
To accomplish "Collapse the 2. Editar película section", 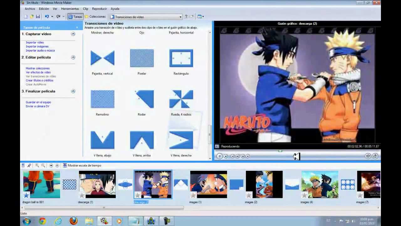I will pos(73,57).
